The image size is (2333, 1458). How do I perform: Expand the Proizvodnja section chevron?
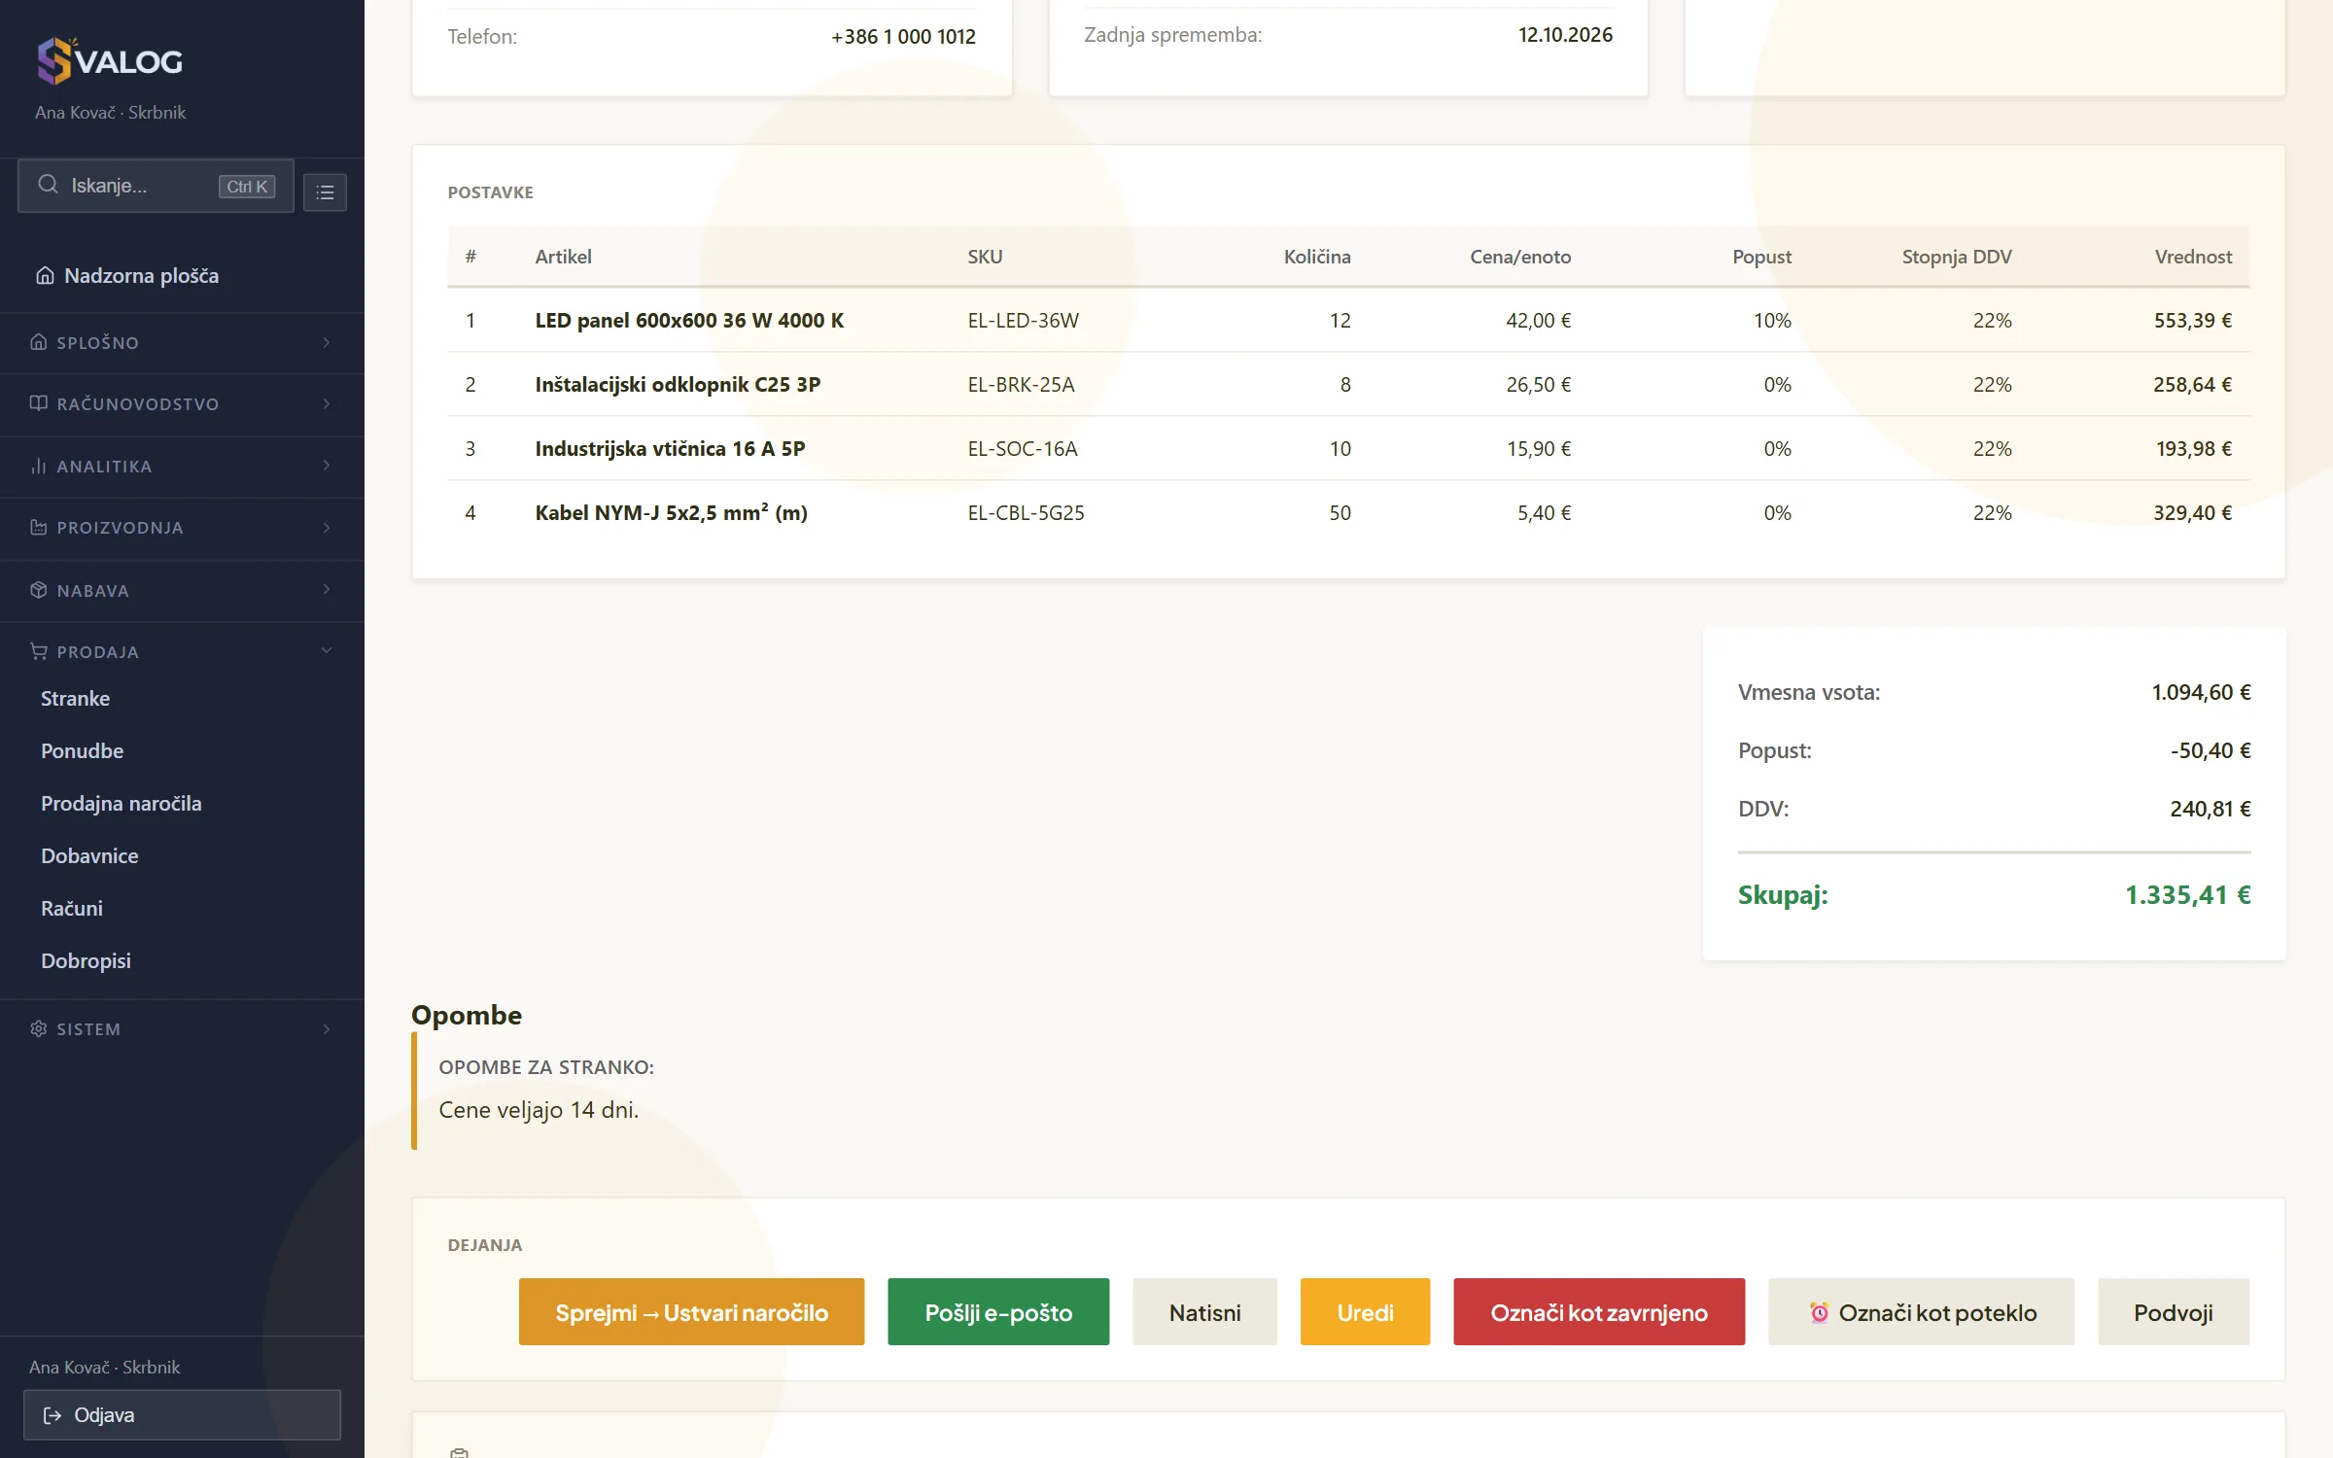click(327, 528)
